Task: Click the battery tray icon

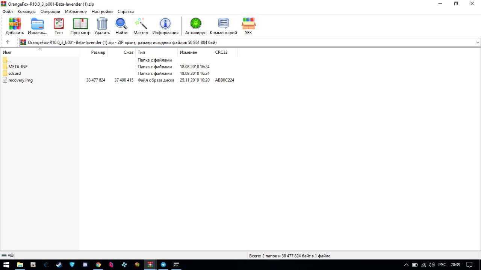Action: [415, 265]
